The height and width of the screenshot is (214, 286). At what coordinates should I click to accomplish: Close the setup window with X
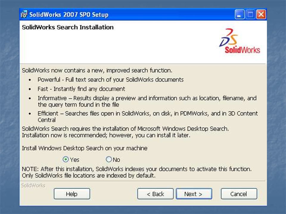tap(261, 14)
